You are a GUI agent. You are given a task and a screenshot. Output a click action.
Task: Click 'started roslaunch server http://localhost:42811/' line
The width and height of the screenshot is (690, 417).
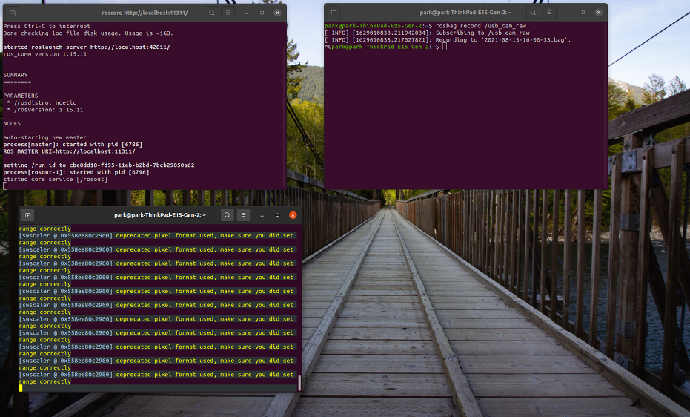87,47
